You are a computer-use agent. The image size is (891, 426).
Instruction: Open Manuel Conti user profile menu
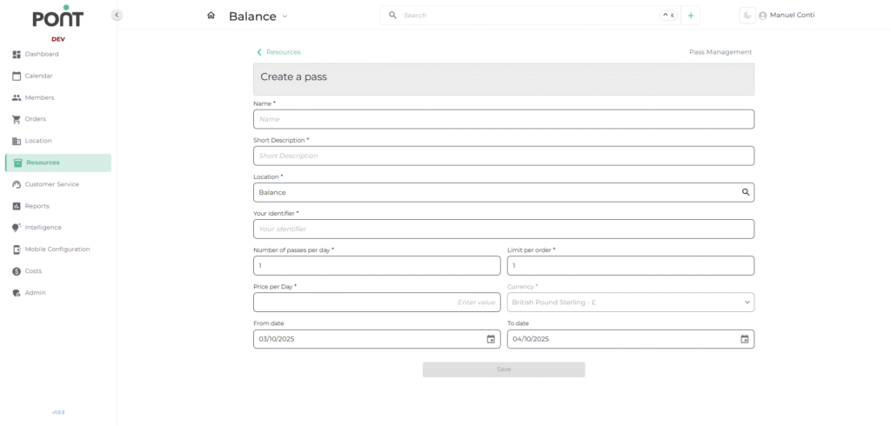tap(787, 16)
